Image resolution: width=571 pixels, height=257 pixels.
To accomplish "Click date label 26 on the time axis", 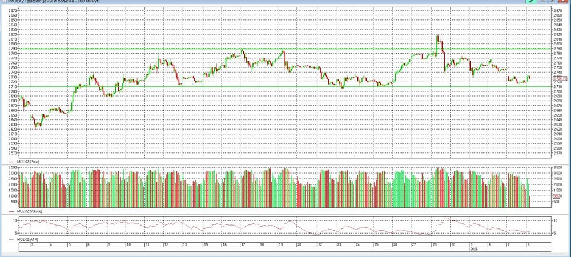I will click(395, 245).
